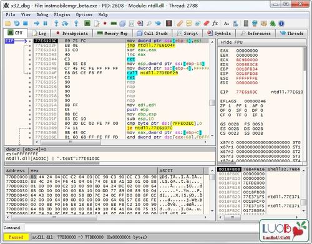Image resolution: width=312 pixels, height=244 pixels.
Task: Pause execution via toolbar pause icon
Action: [45, 23]
